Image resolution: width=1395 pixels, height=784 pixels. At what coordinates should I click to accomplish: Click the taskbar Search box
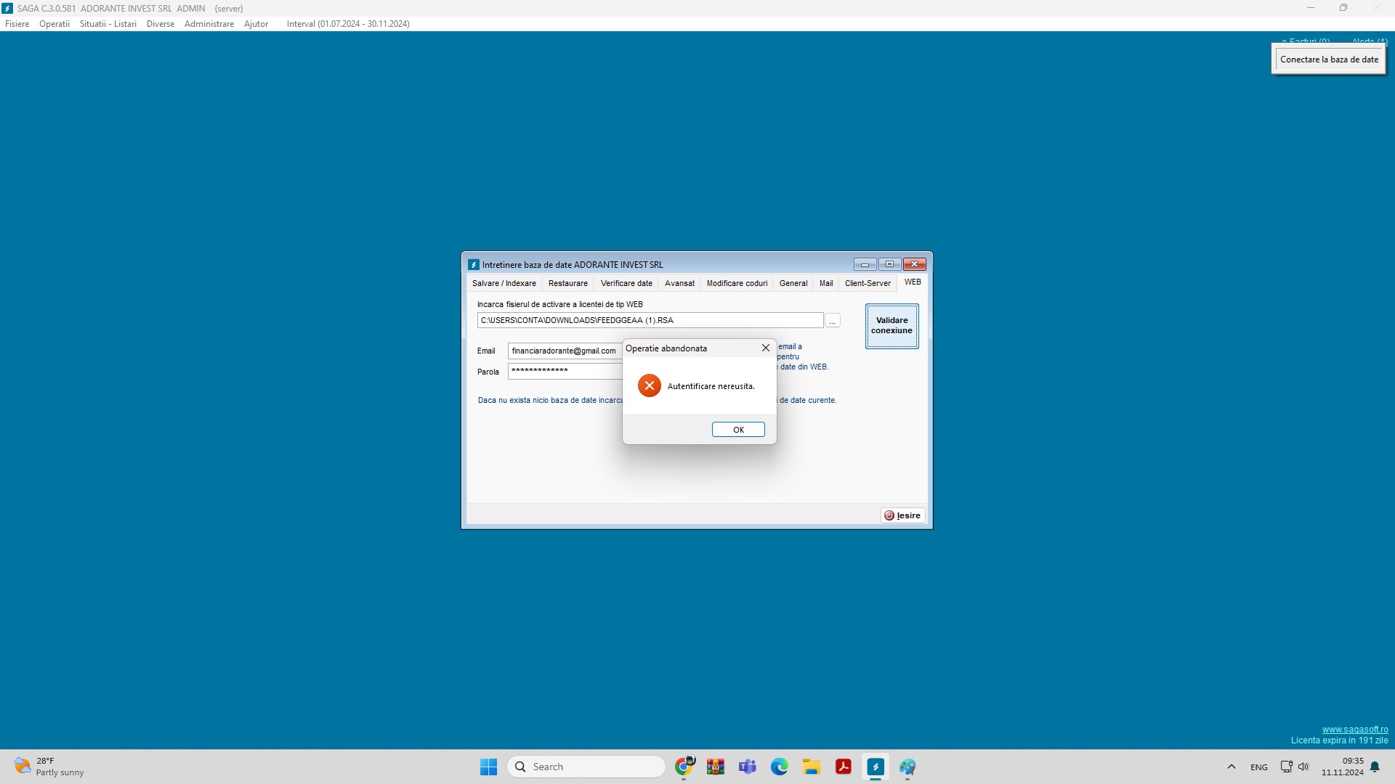click(586, 767)
